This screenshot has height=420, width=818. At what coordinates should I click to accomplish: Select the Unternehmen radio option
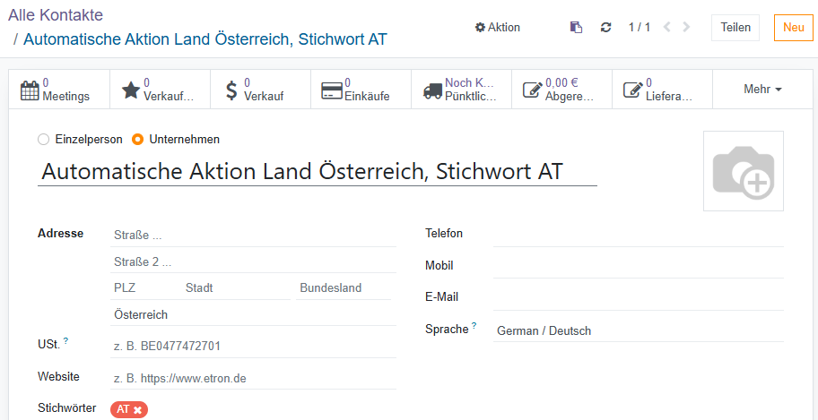(x=138, y=140)
